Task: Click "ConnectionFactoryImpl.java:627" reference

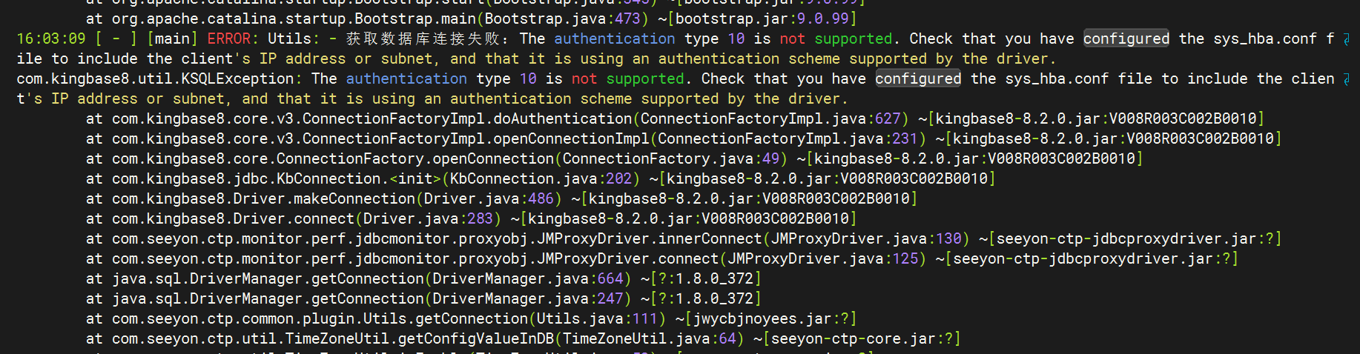Action: (x=770, y=118)
